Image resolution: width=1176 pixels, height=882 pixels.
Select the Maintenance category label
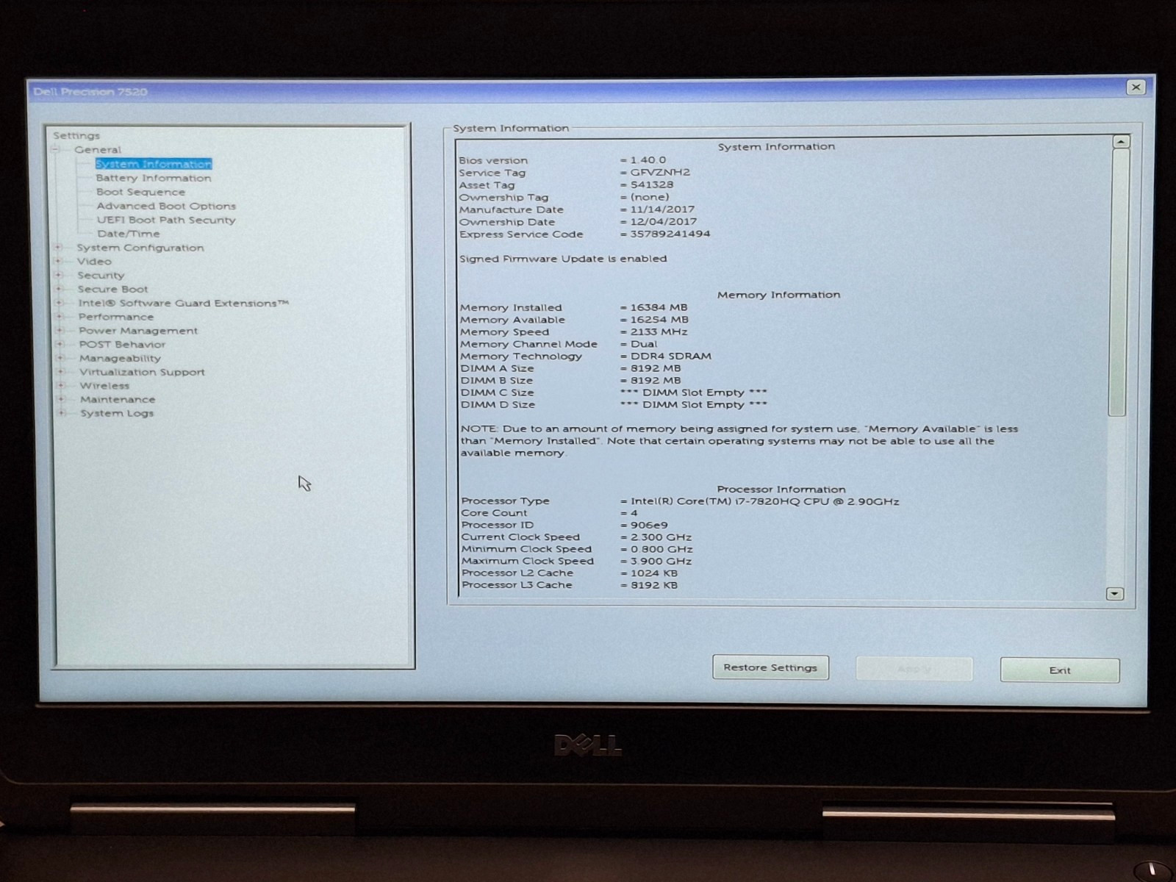point(118,399)
